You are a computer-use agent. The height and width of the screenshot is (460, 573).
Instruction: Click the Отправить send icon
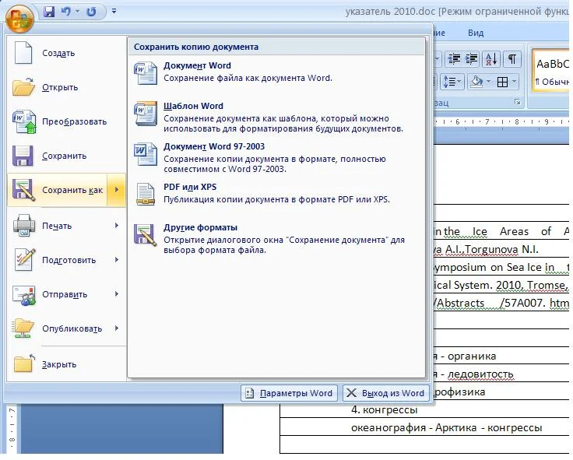pos(24,295)
